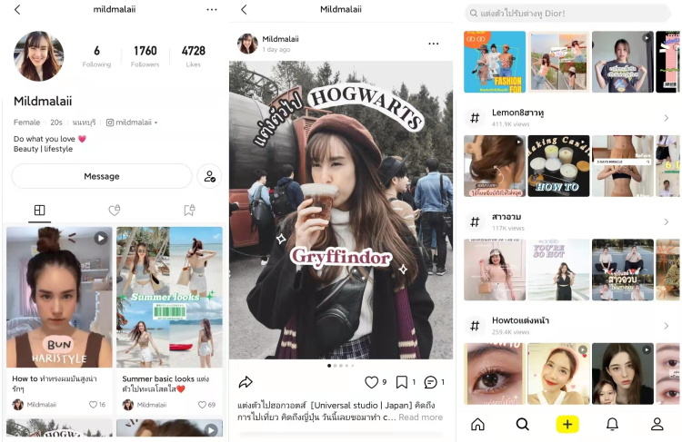View the 4728 Likes count
Image resolution: width=682 pixels, height=442 pixels.
coord(193,56)
